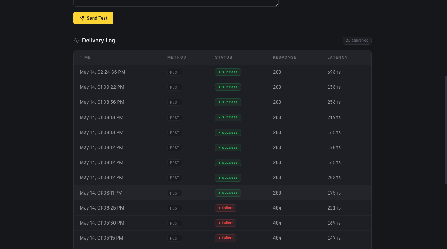
Task: Click the POST tag in the 02:24:36 PM row
Action: (175, 72)
